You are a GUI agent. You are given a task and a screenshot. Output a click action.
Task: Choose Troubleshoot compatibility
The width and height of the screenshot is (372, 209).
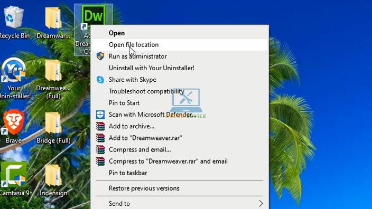(x=180, y=91)
